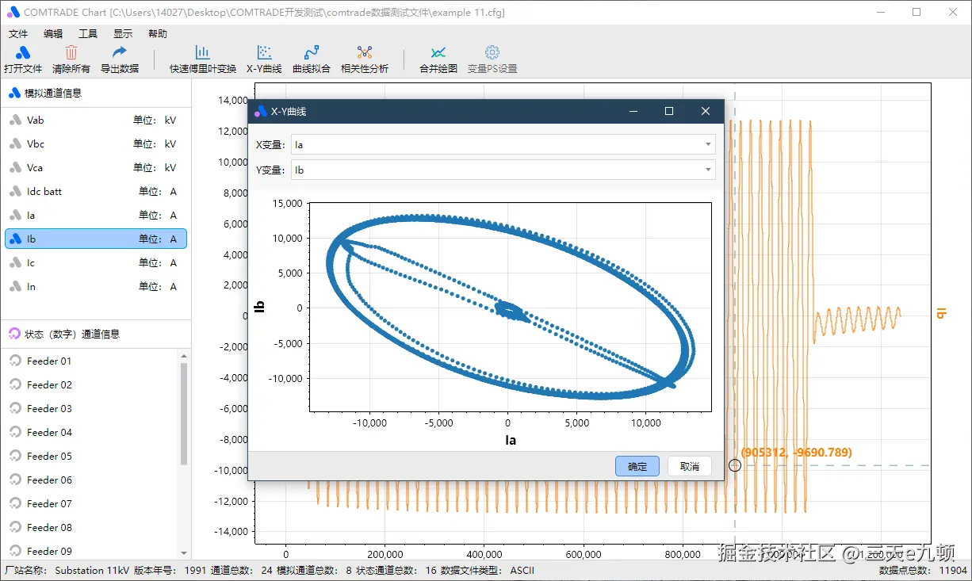972x581 pixels.
Task: Click the 打开文件 open file icon
Action: (23, 52)
